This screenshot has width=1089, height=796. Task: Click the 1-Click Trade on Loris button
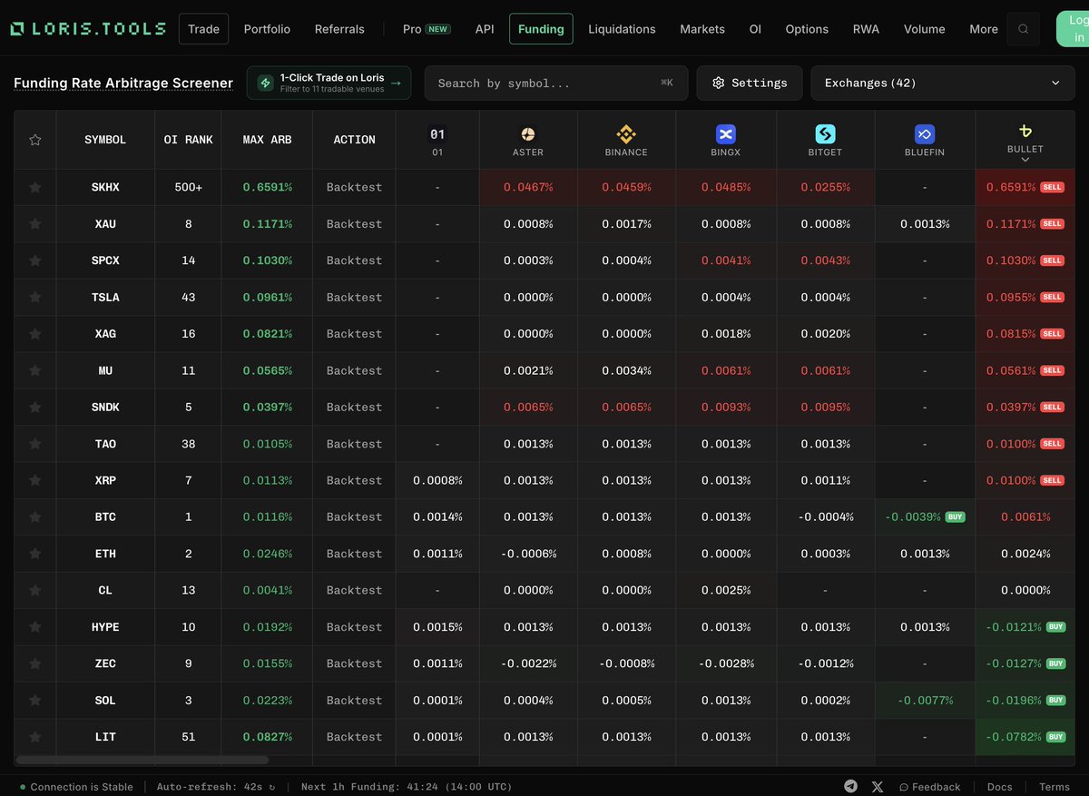point(329,83)
